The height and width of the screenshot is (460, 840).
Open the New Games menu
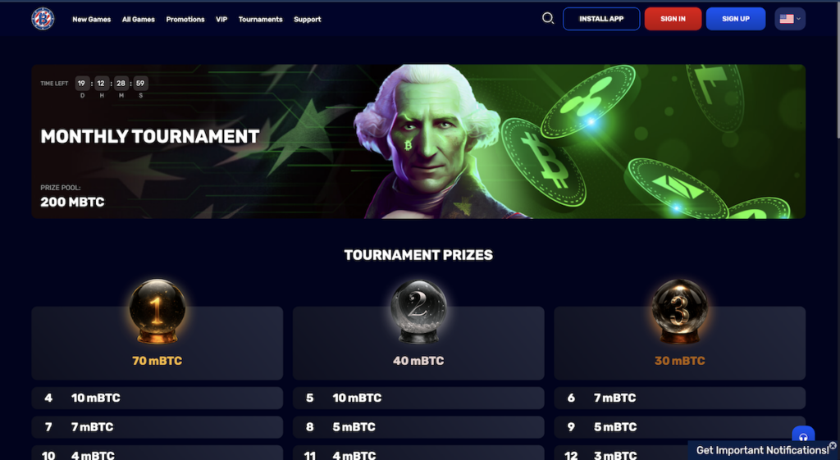(92, 20)
